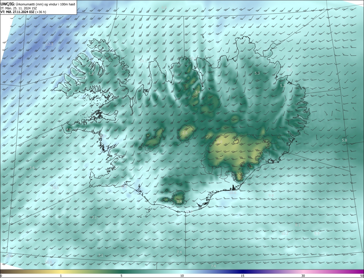The height and width of the screenshot is (278, 364).
Task: Click the 10.5 value label in southwest sea
Action: (x=55, y=188)
